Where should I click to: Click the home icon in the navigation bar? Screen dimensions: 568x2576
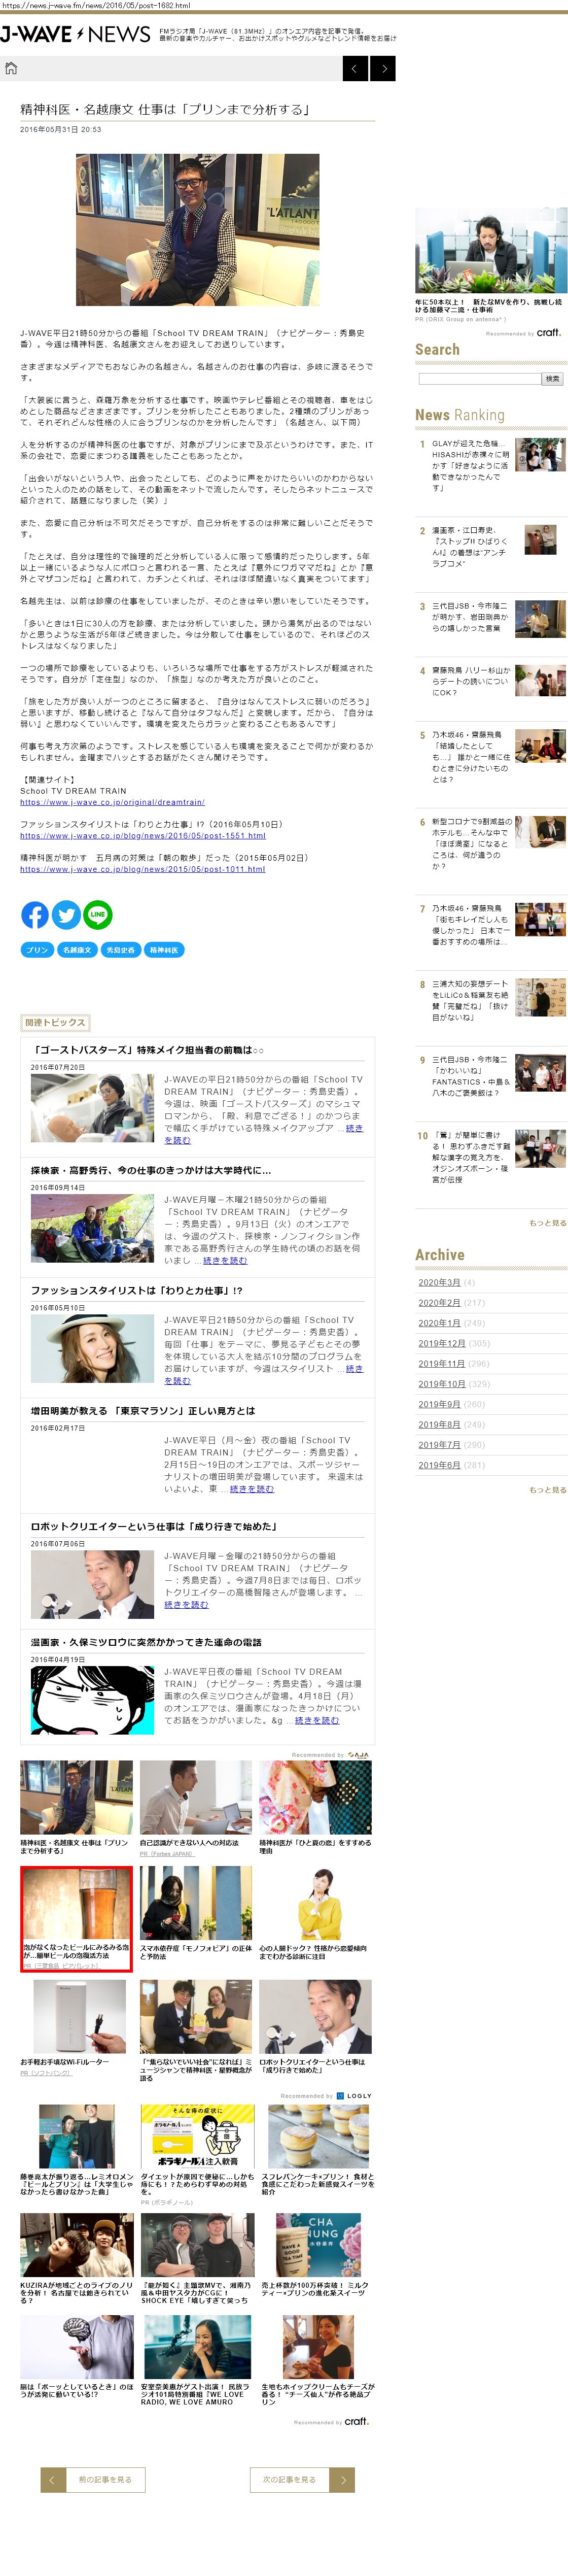point(11,68)
